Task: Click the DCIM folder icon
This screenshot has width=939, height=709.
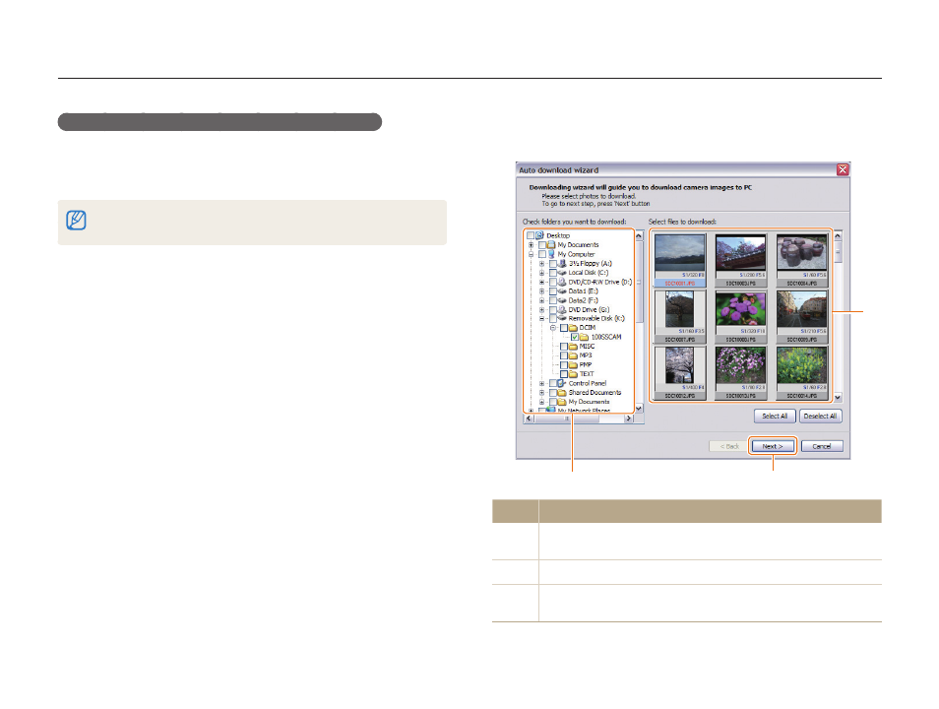Action: pyautogui.click(x=573, y=328)
